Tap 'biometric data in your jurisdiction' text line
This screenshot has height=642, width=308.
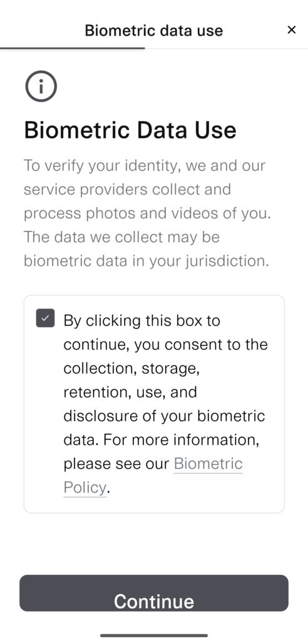click(146, 261)
